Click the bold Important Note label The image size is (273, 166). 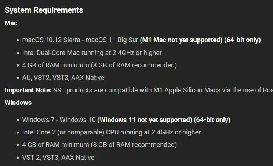pyautogui.click(x=28, y=90)
